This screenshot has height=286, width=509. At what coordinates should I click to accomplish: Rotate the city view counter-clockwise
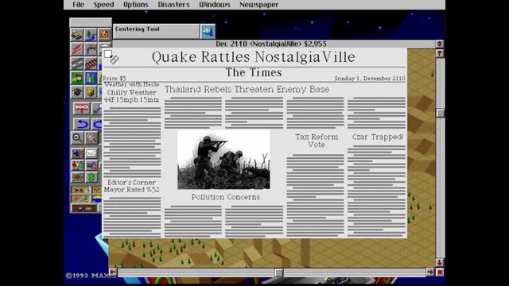[81, 124]
